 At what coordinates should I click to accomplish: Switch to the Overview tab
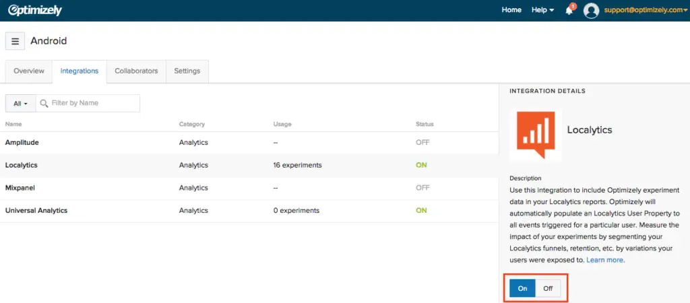[x=29, y=71]
